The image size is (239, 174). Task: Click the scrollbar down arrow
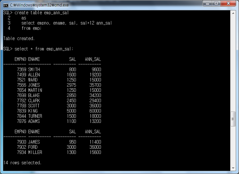[233, 168]
